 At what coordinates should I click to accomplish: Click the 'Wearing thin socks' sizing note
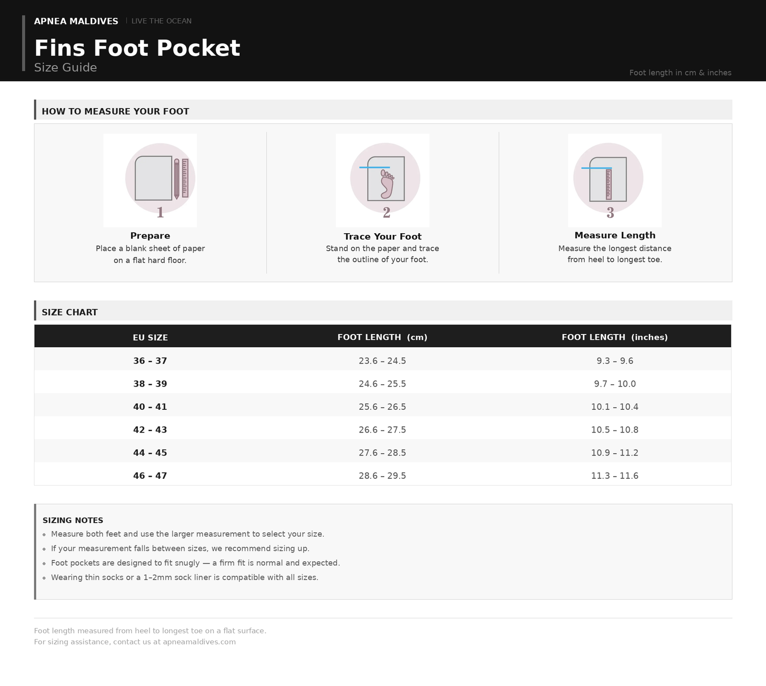184,577
